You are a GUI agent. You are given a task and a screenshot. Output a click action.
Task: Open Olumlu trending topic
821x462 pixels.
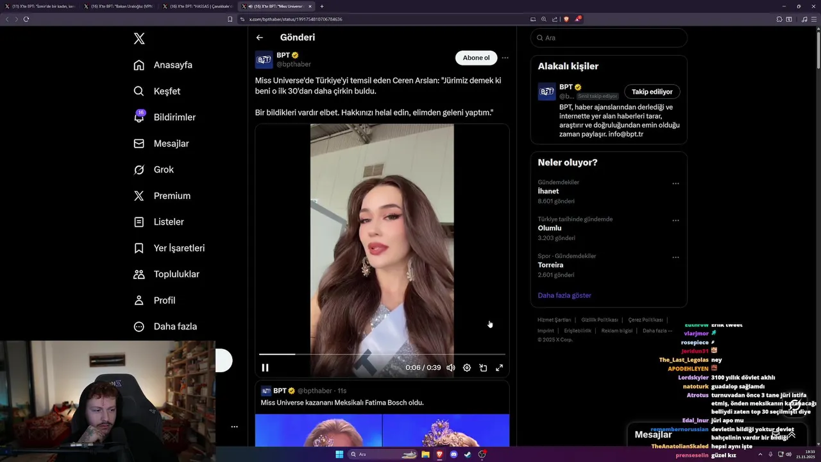(x=550, y=228)
